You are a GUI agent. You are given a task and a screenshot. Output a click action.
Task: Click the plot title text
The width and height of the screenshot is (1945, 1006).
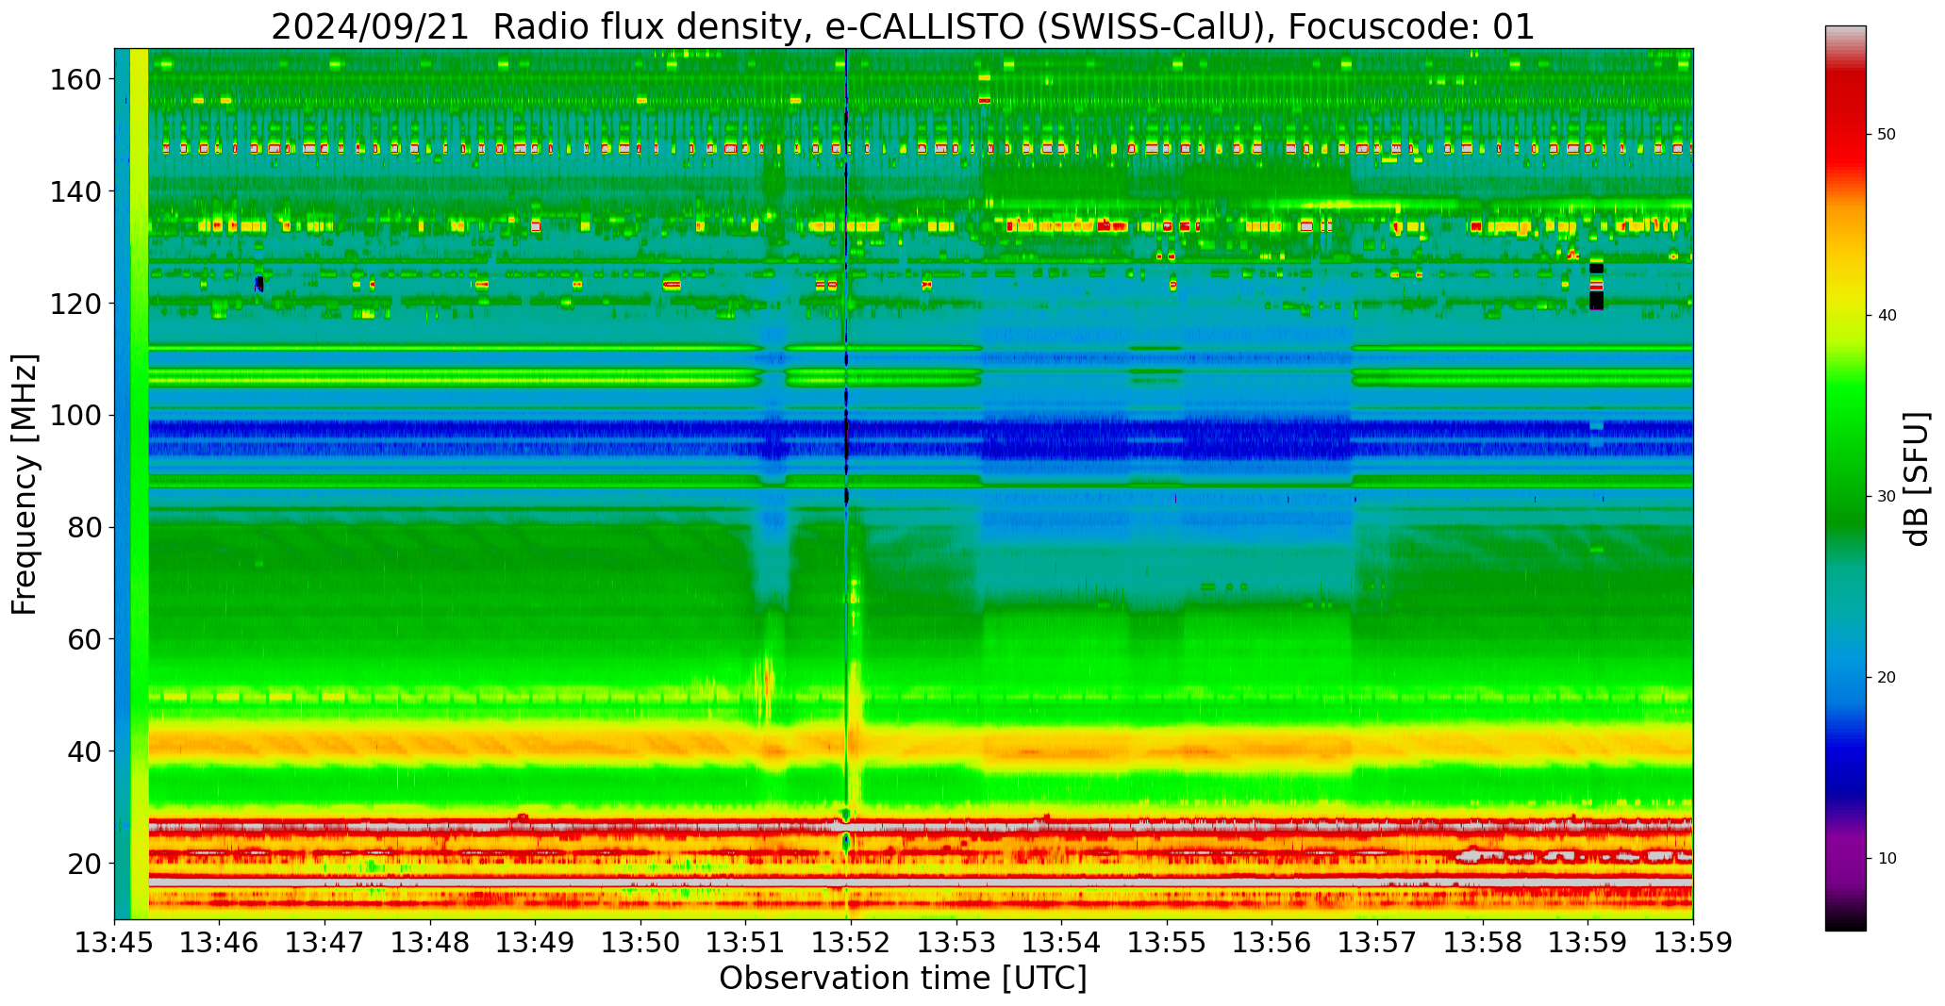[x=903, y=26]
